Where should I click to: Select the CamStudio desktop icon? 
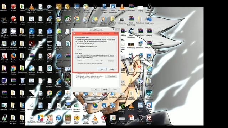click(x=13, y=32)
